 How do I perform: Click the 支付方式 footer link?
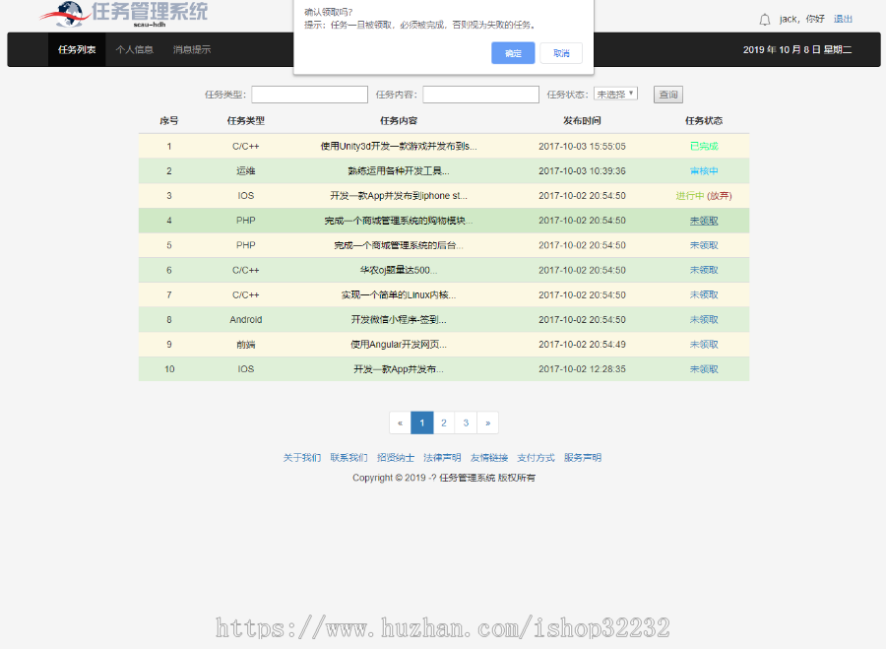536,458
